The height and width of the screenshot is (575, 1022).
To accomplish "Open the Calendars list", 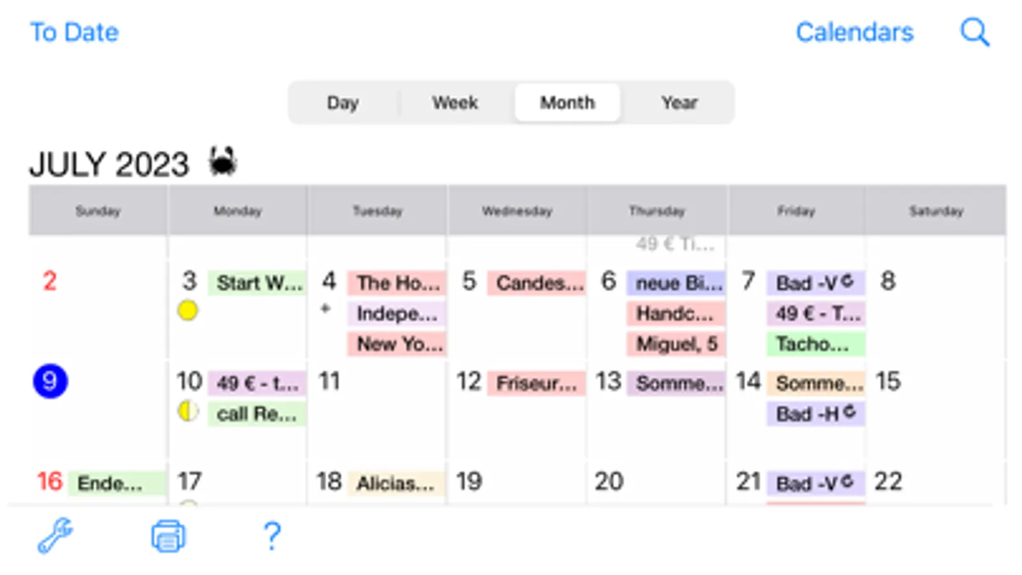I will coord(854,32).
